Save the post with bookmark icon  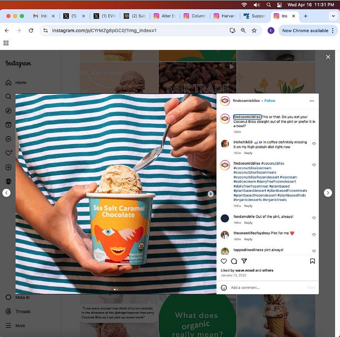pos(313,261)
